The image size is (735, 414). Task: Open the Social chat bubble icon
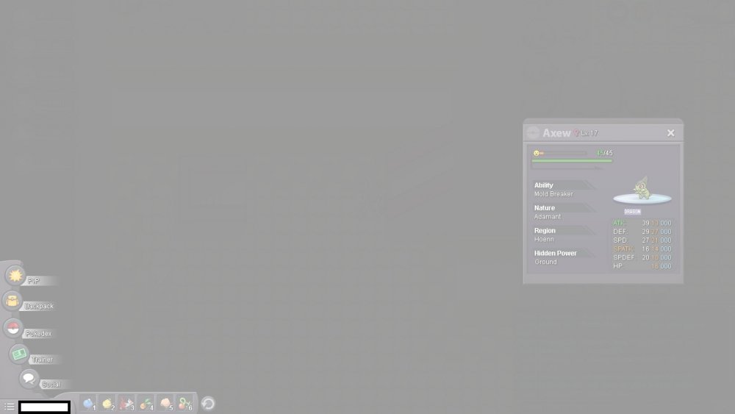pos(29,379)
